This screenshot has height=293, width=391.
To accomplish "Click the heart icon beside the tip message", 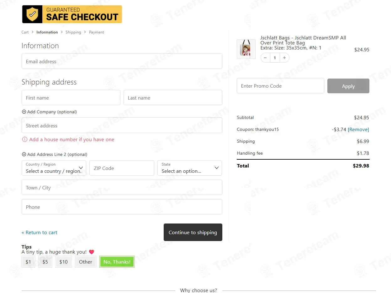I will pyautogui.click(x=92, y=252).
